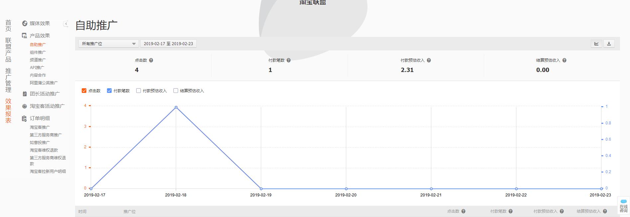The image size is (630, 217).
Task: Open 第三方服务商推广 order details
Action: pos(46,135)
